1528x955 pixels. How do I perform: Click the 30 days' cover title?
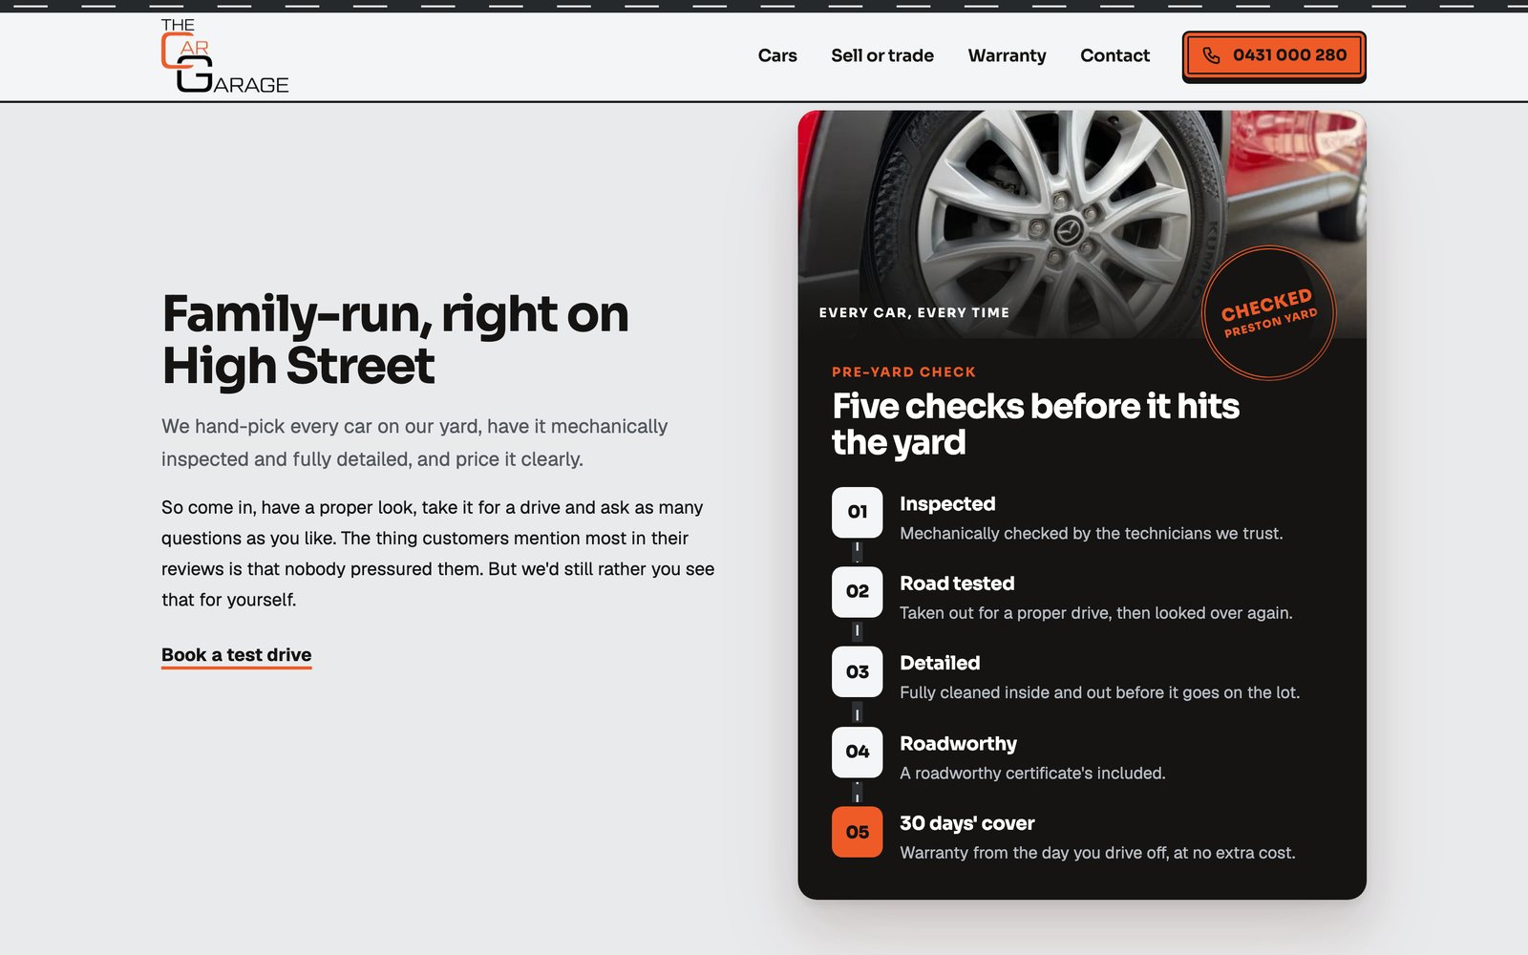[x=966, y=823]
